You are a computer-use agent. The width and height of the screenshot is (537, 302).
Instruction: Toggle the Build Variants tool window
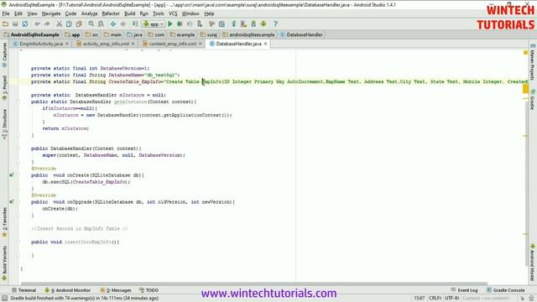(x=4, y=263)
